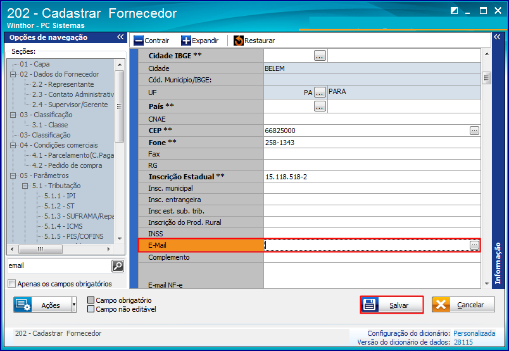Click the Expandir toolbar label

pyautogui.click(x=205, y=41)
